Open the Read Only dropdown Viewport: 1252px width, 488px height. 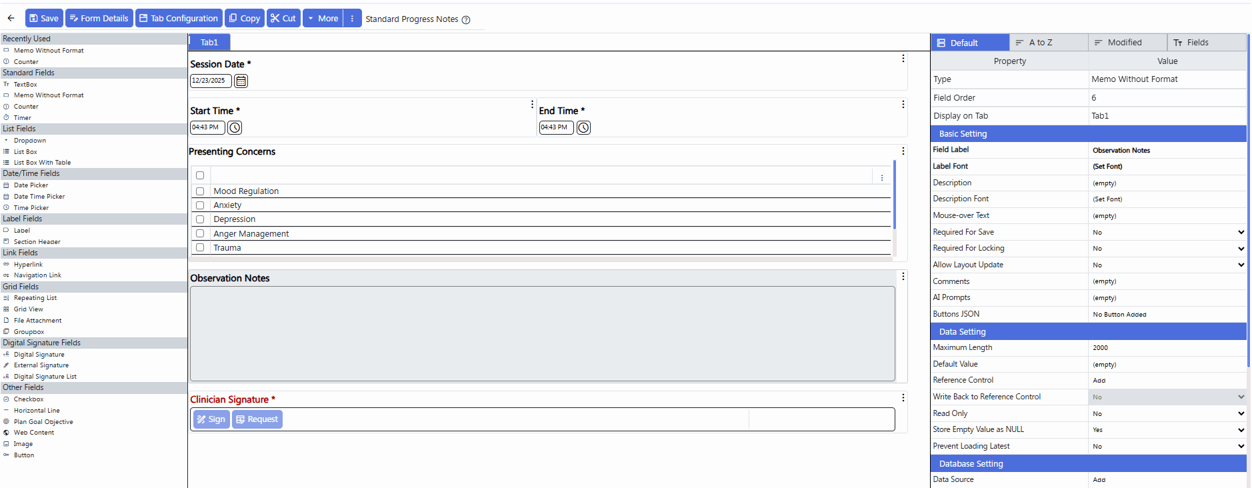(x=1167, y=413)
